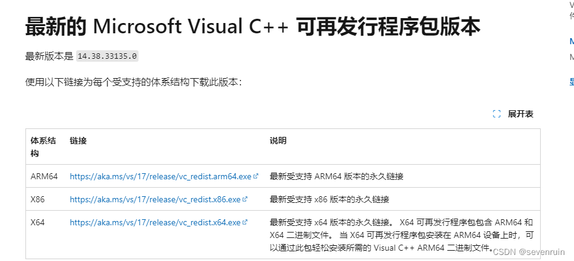Click external-link icon after the arm64 link
The width and height of the screenshot is (574, 261).
[256, 176]
